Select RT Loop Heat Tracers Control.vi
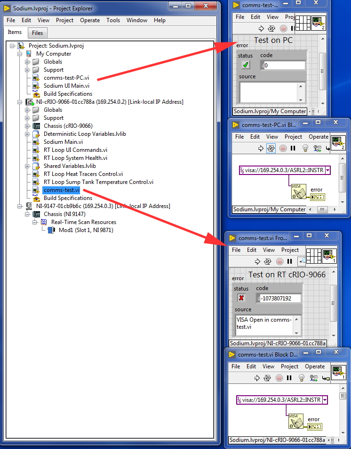This screenshot has height=449, width=351. coord(83,174)
